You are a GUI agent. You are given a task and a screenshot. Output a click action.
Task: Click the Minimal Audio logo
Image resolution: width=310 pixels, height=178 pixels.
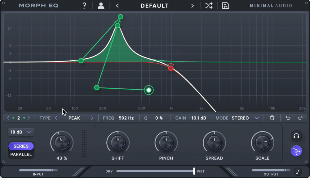pos(271,6)
